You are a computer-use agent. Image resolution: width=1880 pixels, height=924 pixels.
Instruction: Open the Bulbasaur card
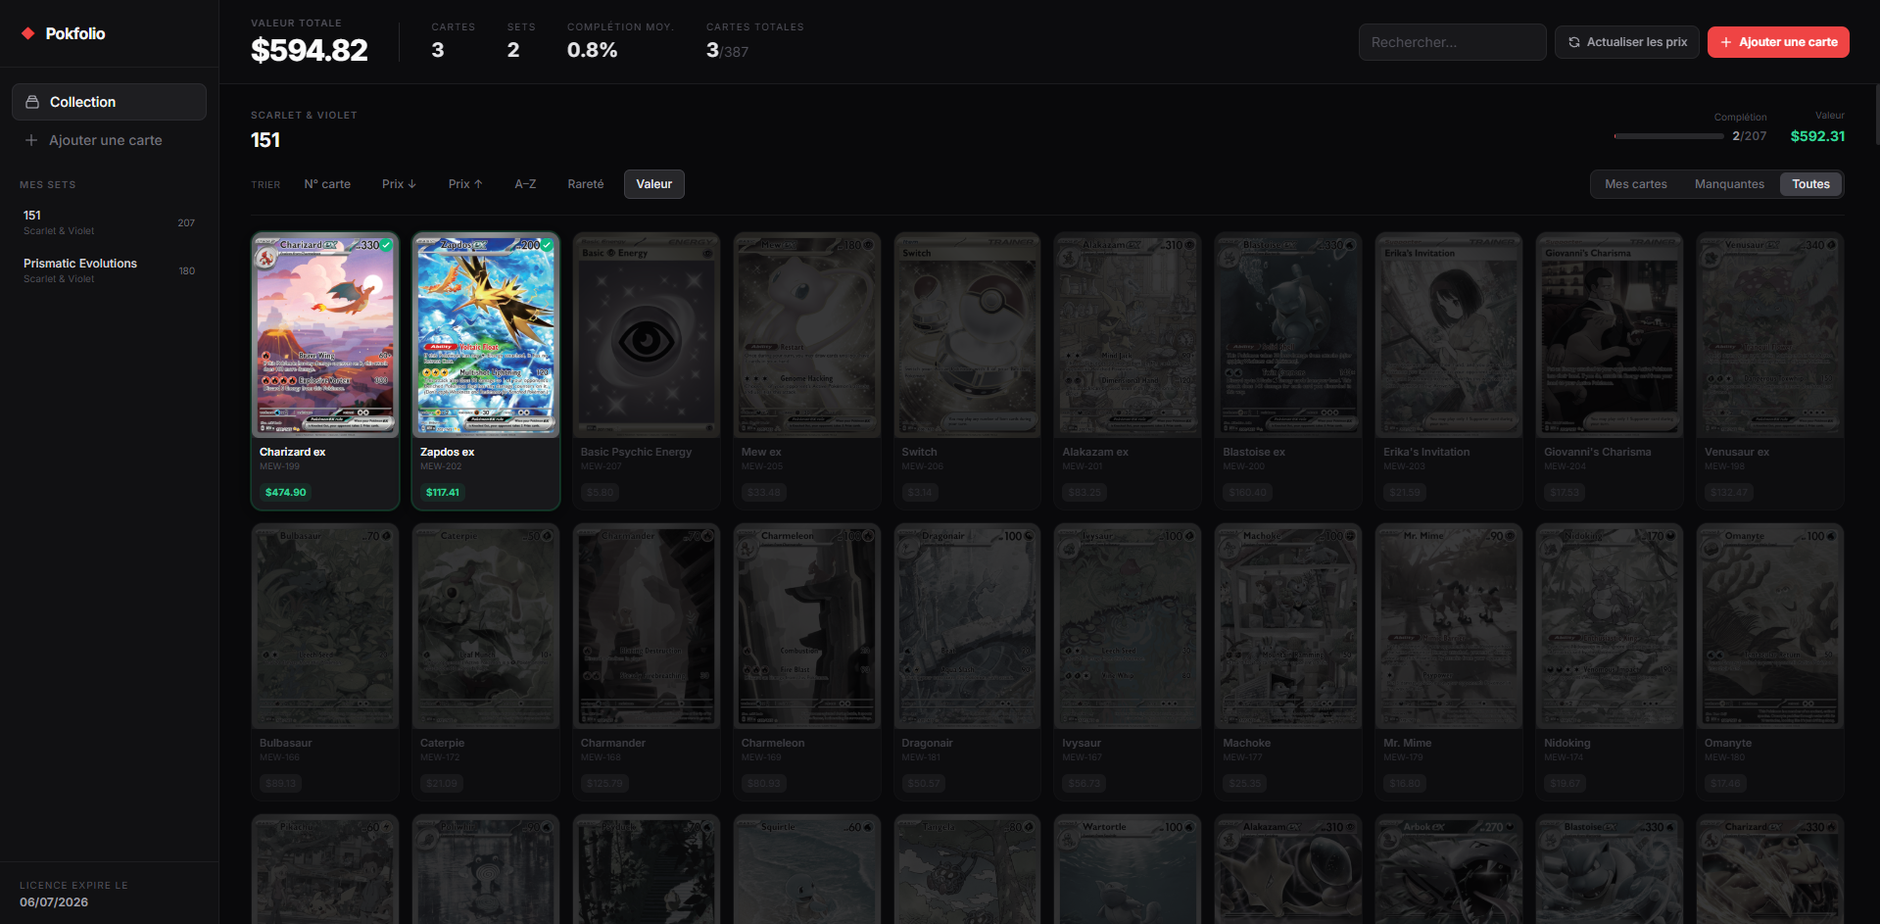pos(325,662)
